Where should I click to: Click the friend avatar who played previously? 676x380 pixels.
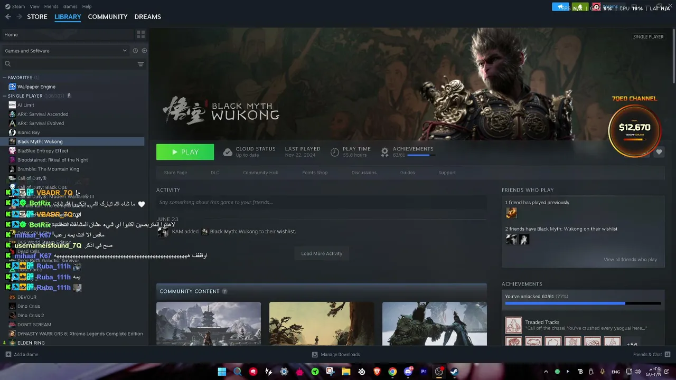pyautogui.click(x=511, y=213)
